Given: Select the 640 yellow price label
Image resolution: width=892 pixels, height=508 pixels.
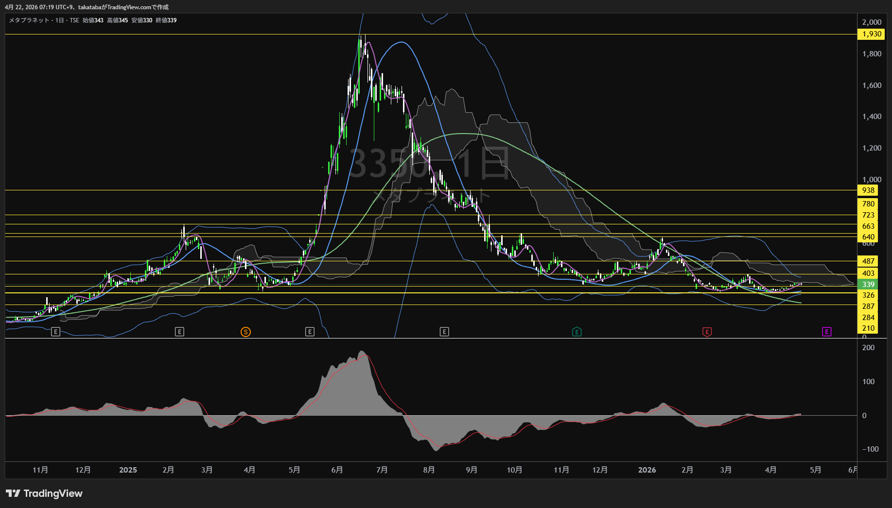Looking at the screenshot, I should point(868,237).
